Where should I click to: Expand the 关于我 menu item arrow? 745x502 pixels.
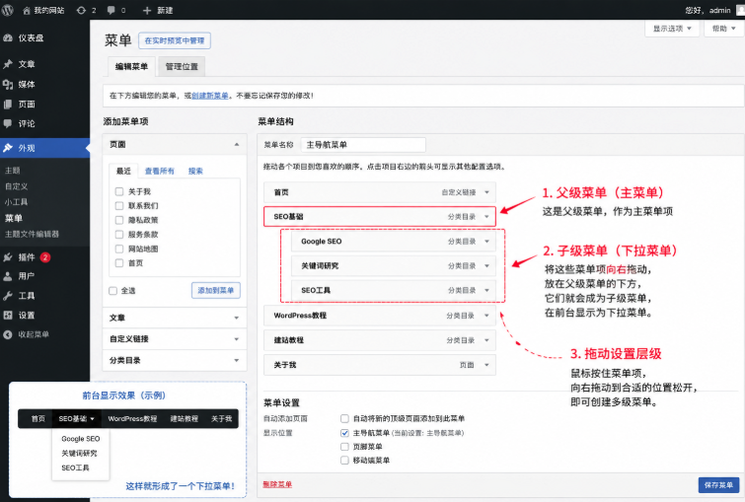487,365
